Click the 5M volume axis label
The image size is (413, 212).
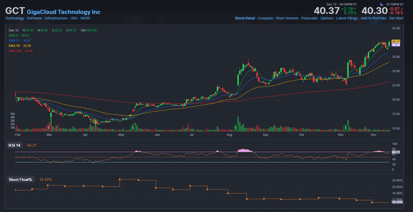pos(13,114)
